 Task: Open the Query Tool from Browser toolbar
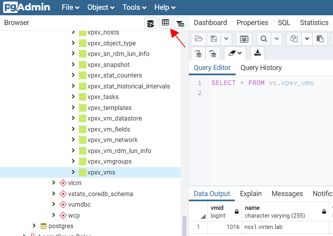pos(151,23)
